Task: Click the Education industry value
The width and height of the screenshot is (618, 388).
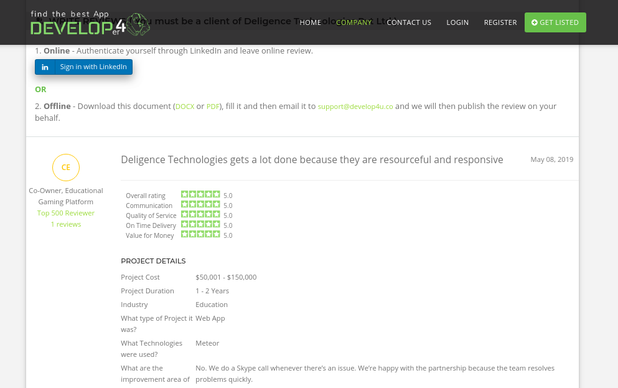Action: (x=211, y=305)
